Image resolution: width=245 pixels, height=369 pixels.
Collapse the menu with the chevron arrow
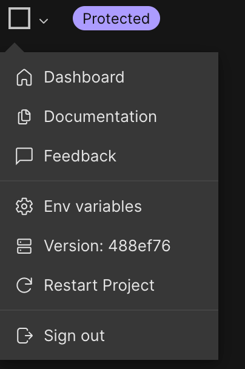tap(44, 21)
